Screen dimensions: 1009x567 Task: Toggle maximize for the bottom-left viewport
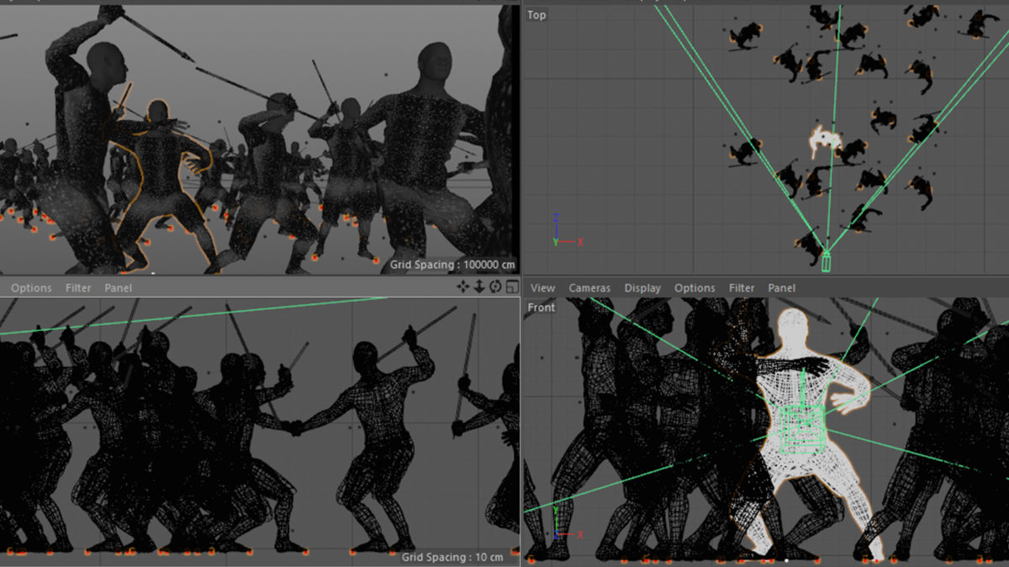point(511,287)
